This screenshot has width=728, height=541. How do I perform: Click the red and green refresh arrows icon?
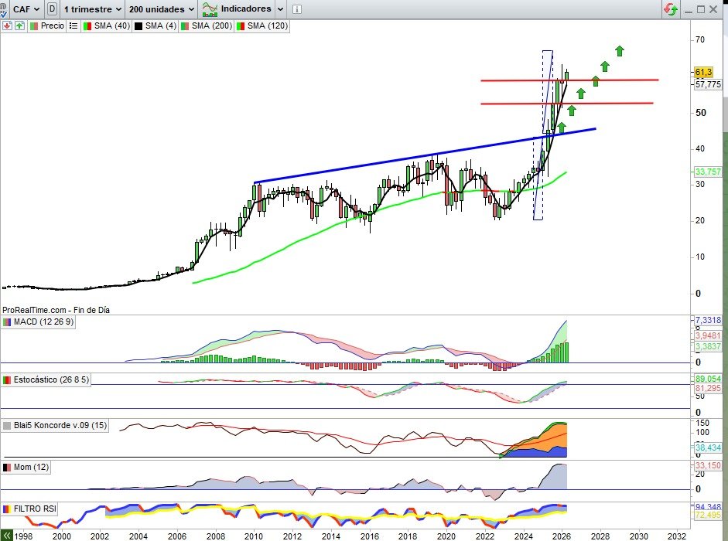pos(670,9)
